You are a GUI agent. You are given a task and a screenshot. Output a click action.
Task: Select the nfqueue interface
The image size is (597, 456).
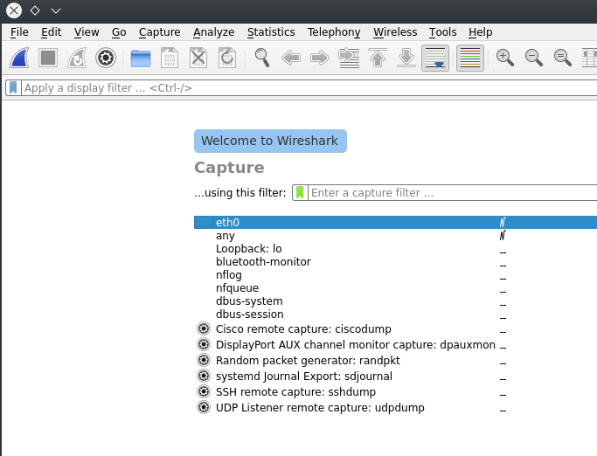click(x=396, y=288)
